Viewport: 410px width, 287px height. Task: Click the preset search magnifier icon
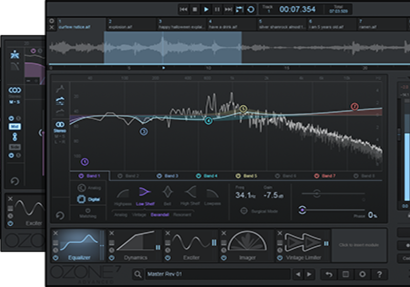coord(138,274)
